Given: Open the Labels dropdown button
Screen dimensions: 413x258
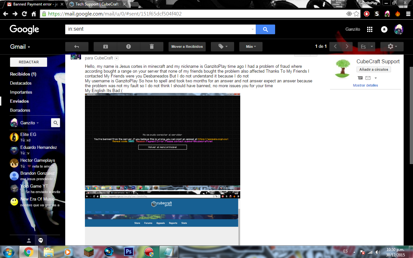Looking at the screenshot, I should pyautogui.click(x=222, y=46).
